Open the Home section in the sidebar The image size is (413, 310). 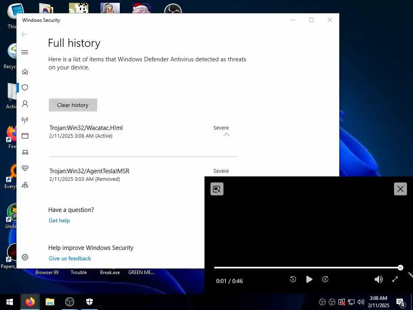25,72
